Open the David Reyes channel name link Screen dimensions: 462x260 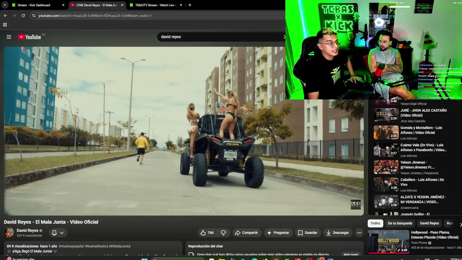point(27,230)
